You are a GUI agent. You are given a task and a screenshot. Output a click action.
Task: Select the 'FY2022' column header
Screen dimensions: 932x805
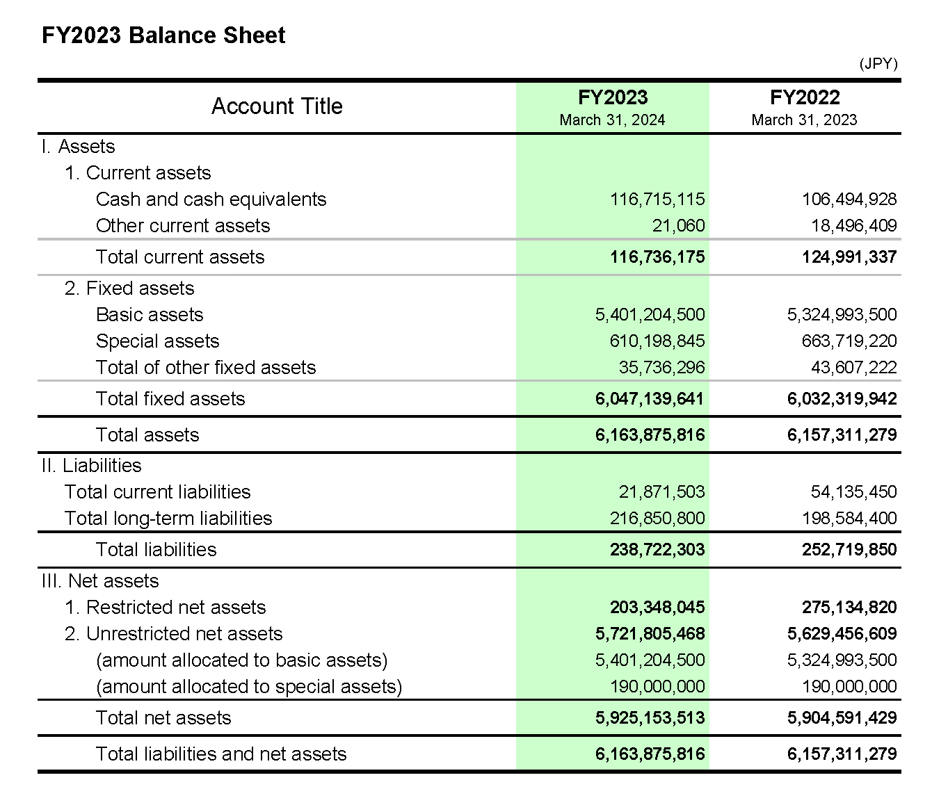805,97
